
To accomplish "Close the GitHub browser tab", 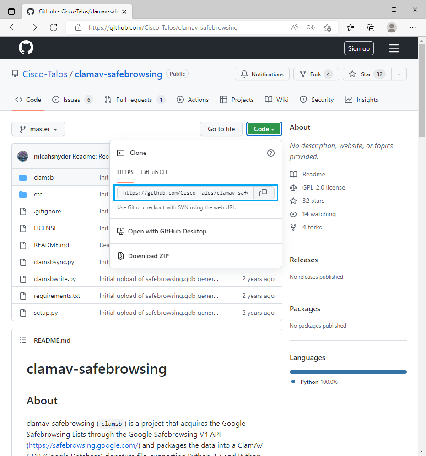I will (x=124, y=11).
